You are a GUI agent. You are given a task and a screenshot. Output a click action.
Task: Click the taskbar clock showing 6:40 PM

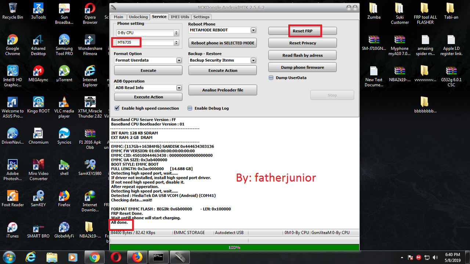click(x=452, y=257)
